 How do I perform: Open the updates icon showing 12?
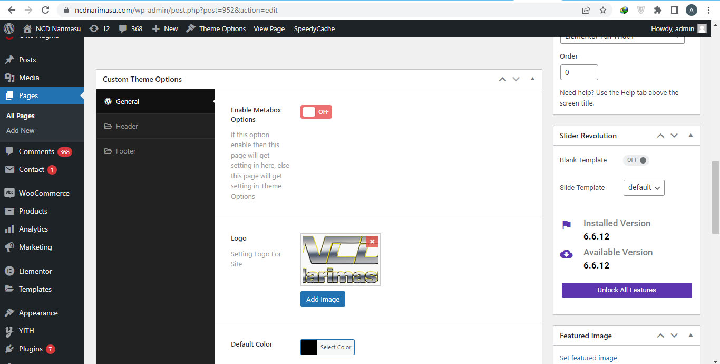[x=94, y=28]
